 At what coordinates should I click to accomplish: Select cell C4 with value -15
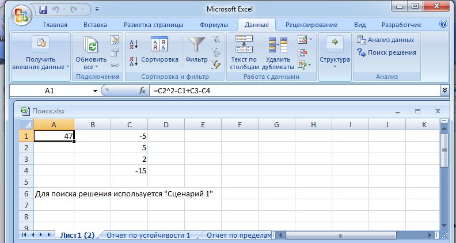click(129, 170)
